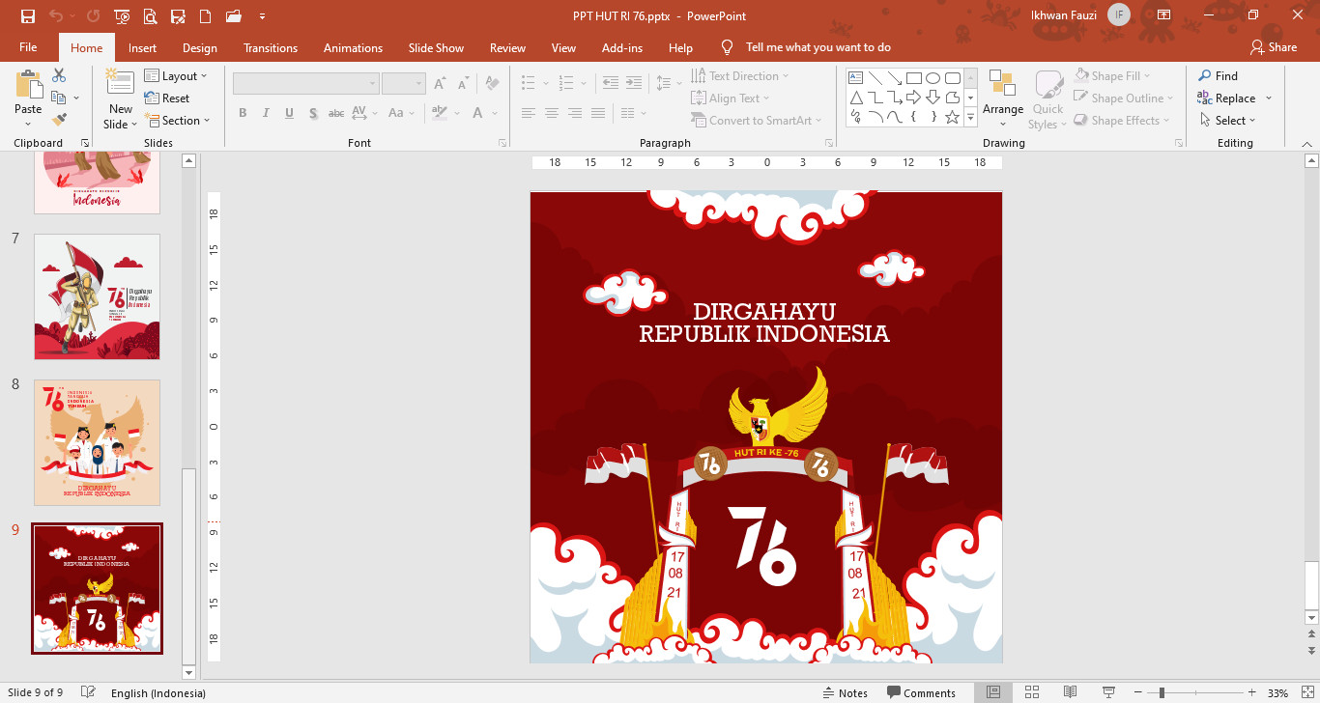Select the Oval shape in Drawing gallery
The width and height of the screenshot is (1320, 703).
(933, 75)
